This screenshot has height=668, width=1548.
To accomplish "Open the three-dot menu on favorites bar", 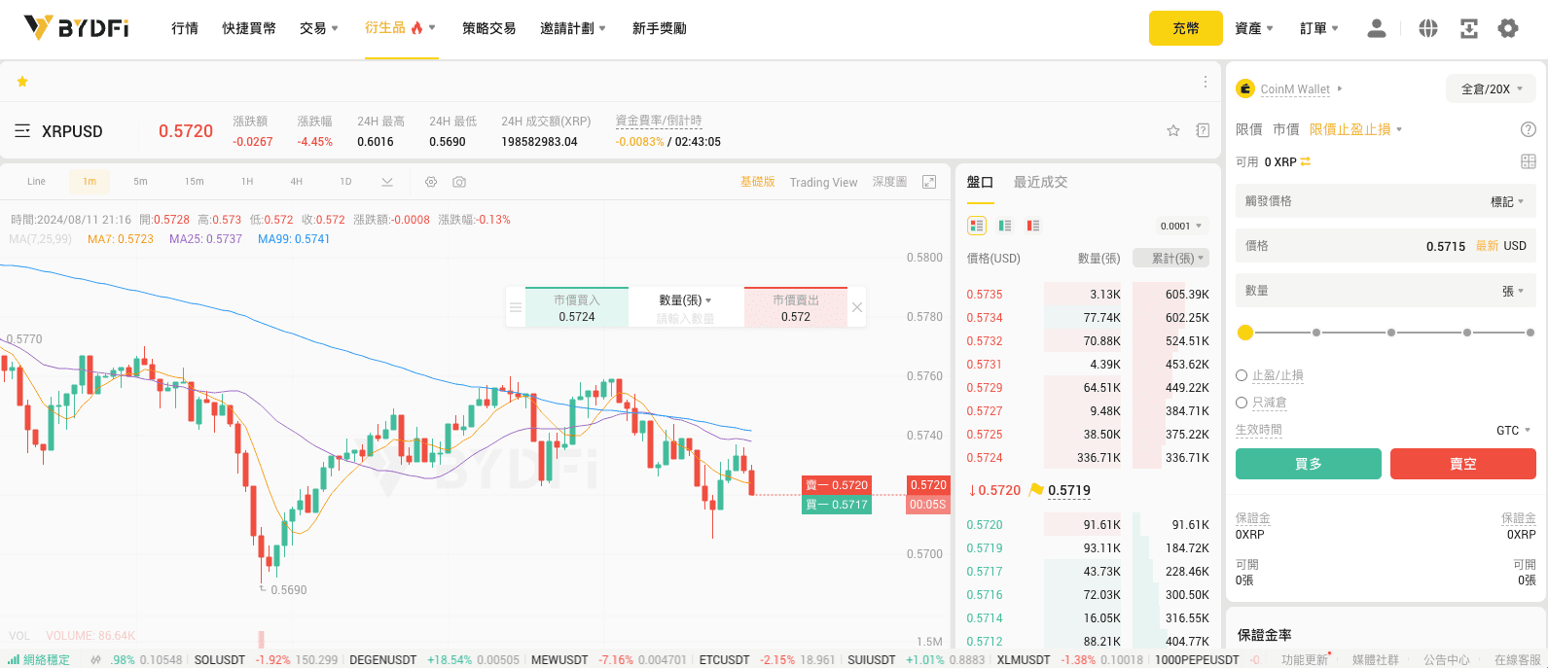I will (1205, 82).
